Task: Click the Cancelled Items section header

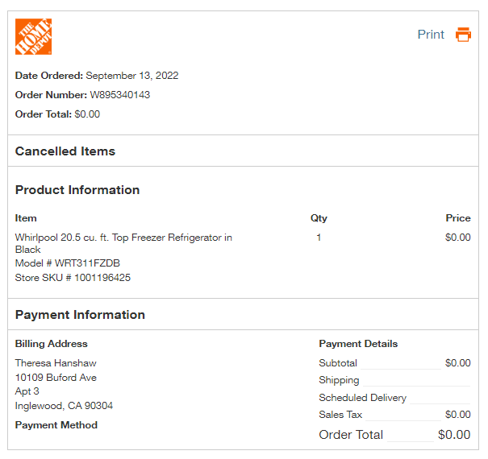Action: [x=65, y=151]
